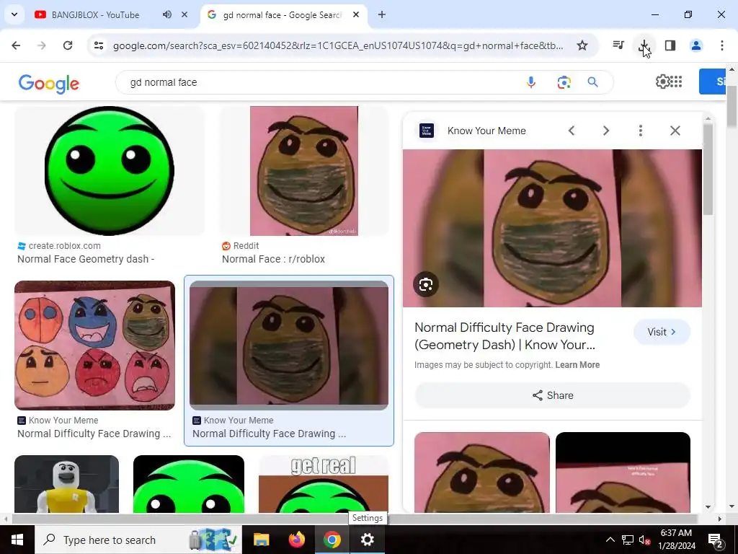
Task: Select the highlighted Know Your Meme thumbnail
Action: click(x=289, y=346)
